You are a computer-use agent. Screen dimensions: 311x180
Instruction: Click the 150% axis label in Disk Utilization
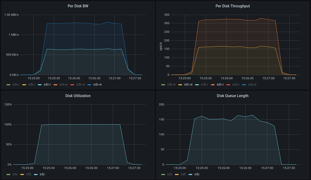click(8, 104)
